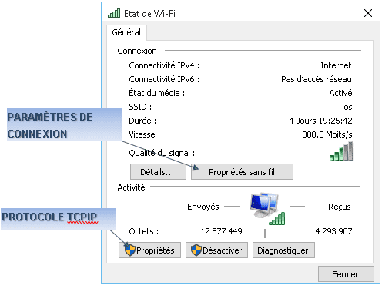Click the PROTOCOLE TCPIP callout label
The width and height of the screenshot is (382, 285).
click(x=58, y=218)
